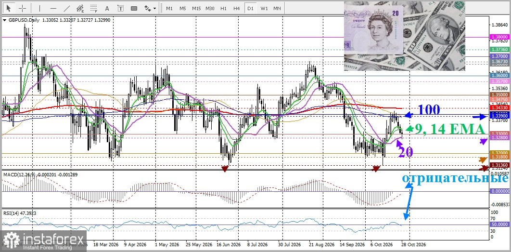
Task: Click the 28 Oct 2026 date label
Action: pos(413,244)
